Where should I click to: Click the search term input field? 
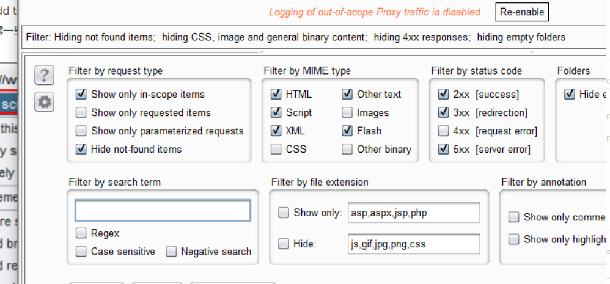click(163, 211)
